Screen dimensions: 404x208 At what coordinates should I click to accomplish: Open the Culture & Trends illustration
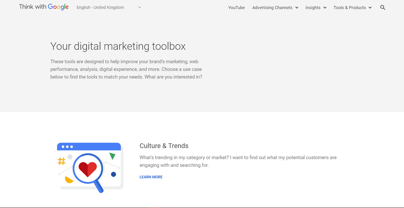90,168
